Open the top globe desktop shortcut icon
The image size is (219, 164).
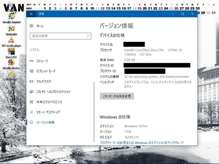[11, 18]
